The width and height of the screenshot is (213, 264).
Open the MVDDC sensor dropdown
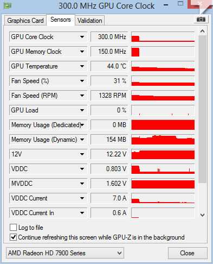tap(82, 184)
